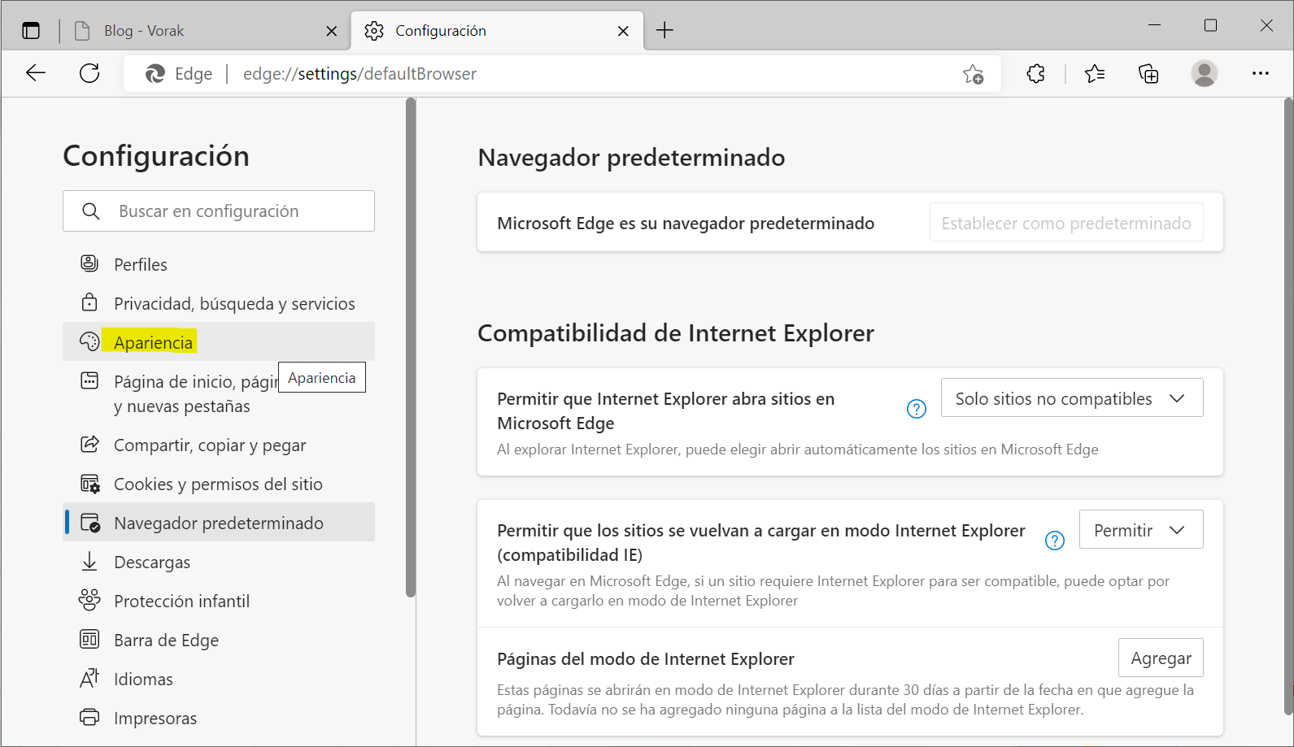Open the vertical tabs panel icon
Image resolution: width=1294 pixels, height=747 pixels.
[31, 31]
